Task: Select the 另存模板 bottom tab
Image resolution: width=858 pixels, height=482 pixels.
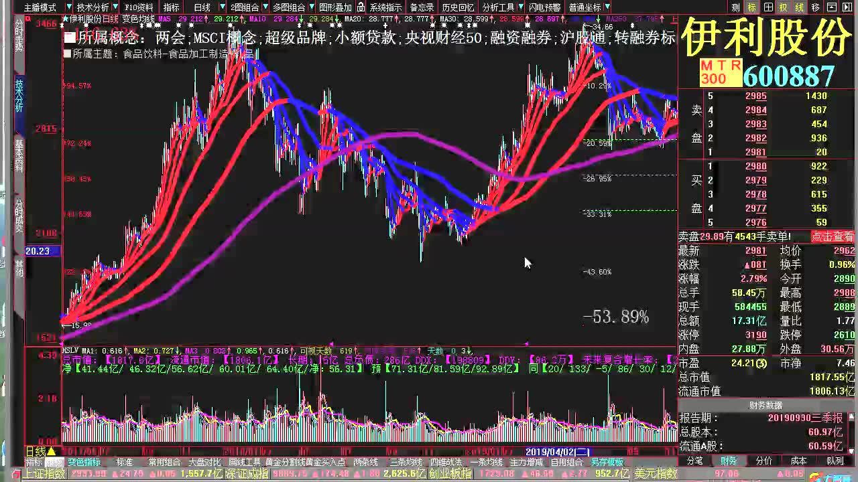Action: click(x=607, y=462)
